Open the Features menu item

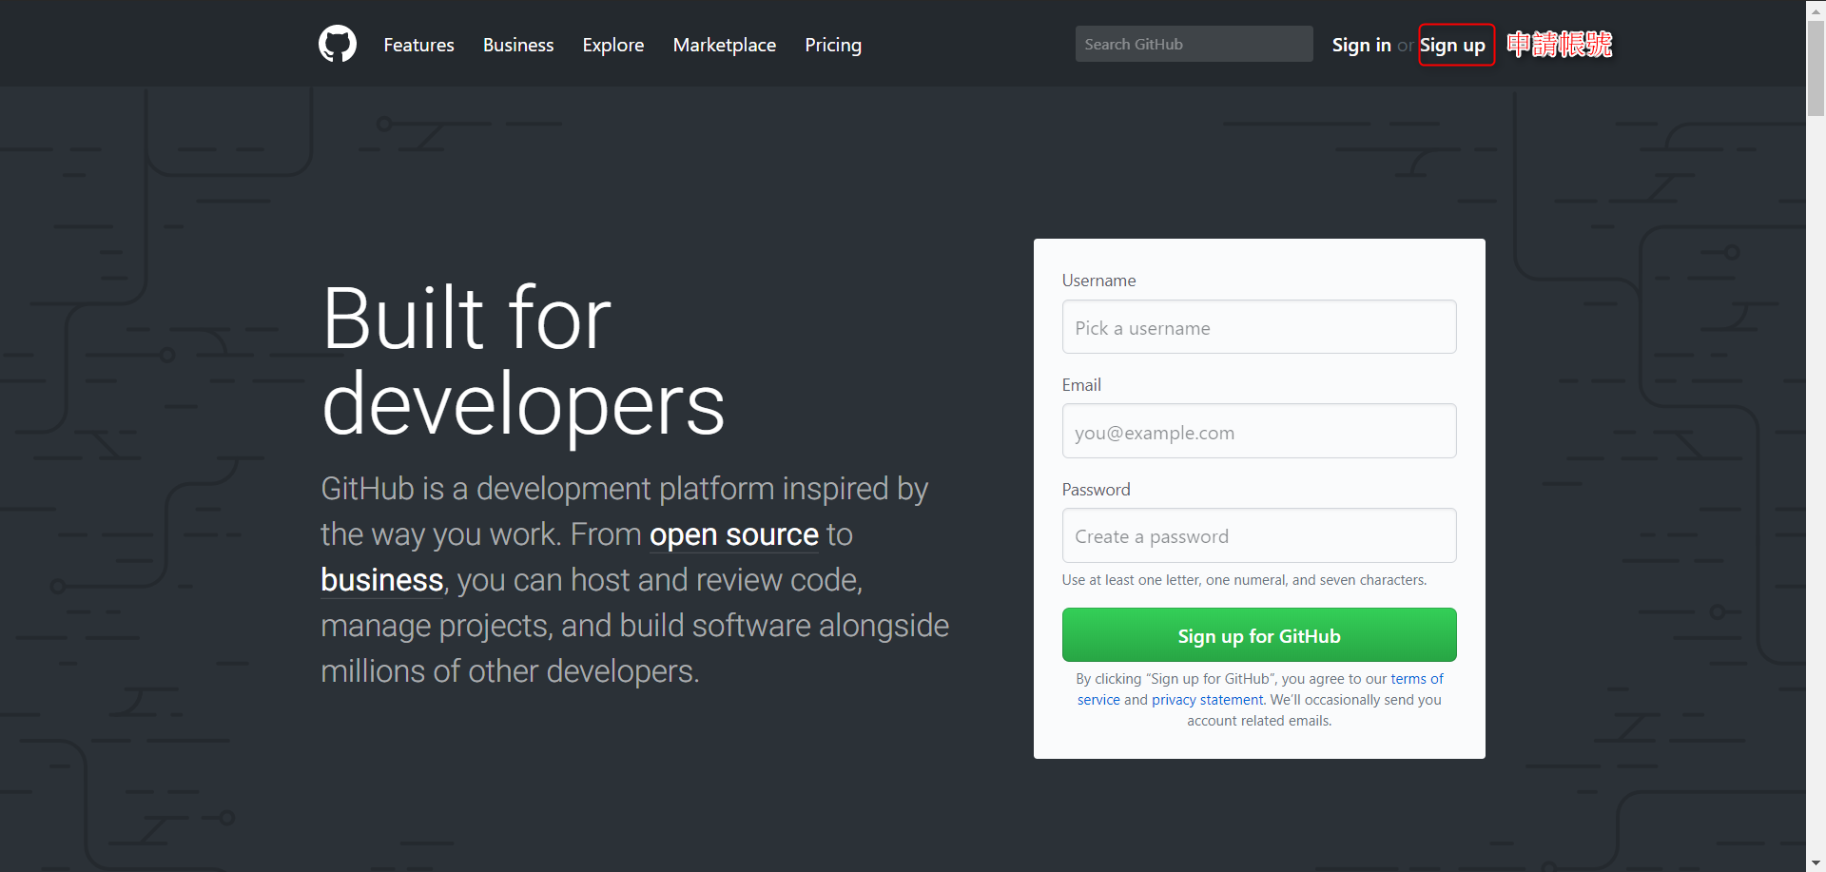(x=418, y=45)
